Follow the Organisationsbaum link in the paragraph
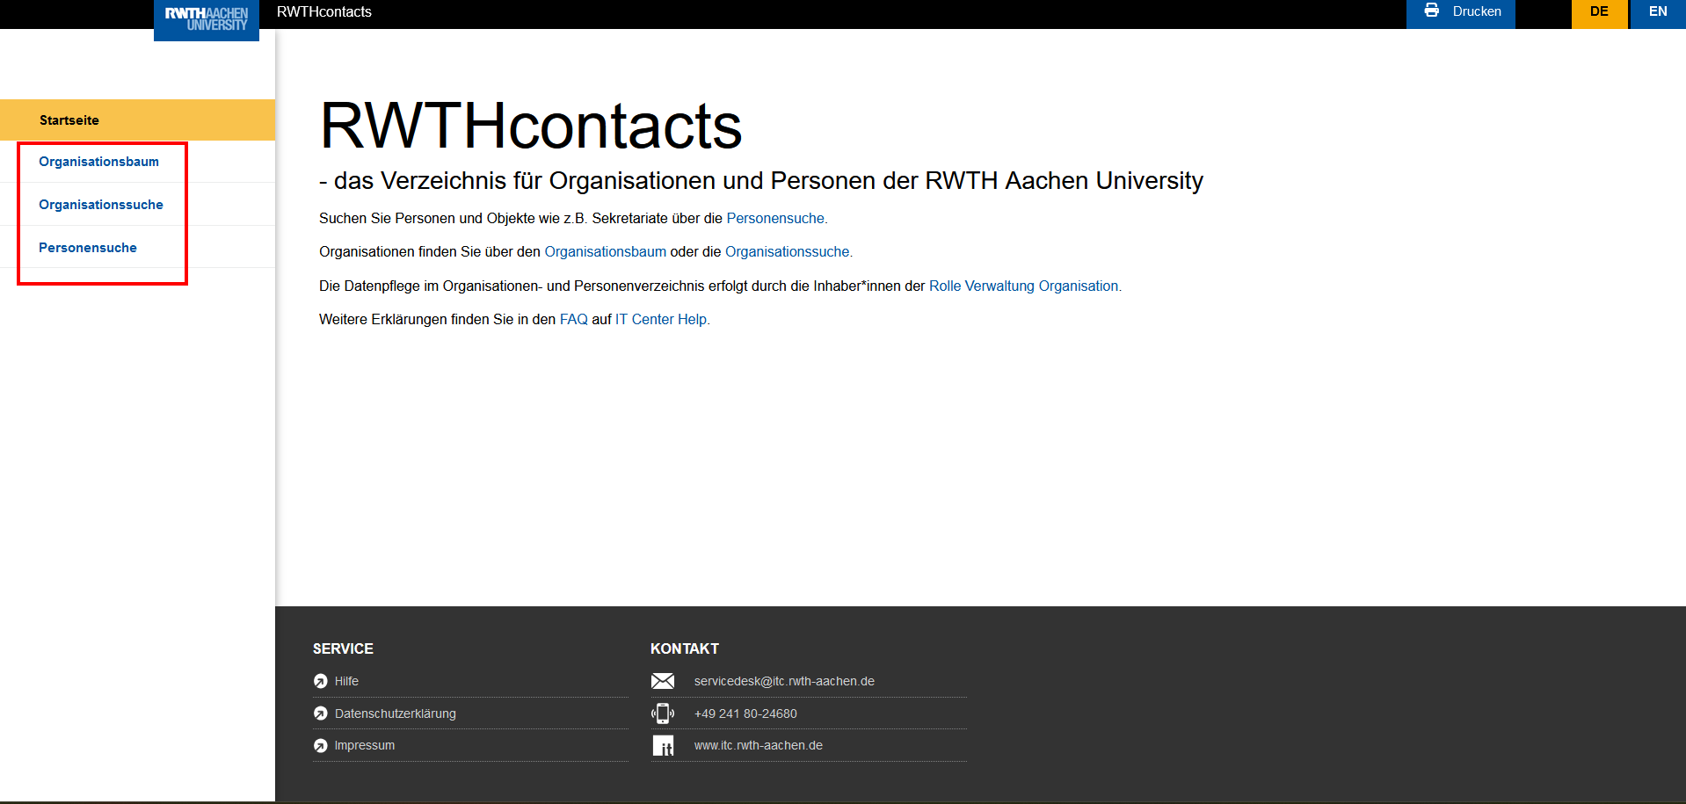This screenshot has height=804, width=1686. [x=606, y=252]
